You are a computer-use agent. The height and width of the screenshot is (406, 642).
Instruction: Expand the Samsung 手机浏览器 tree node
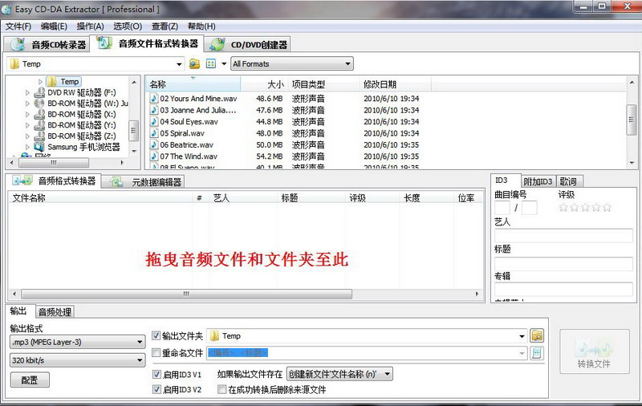click(x=27, y=147)
